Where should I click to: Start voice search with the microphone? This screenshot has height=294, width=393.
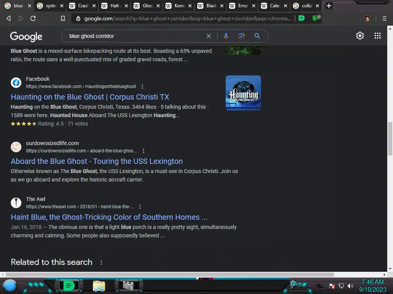click(x=226, y=36)
